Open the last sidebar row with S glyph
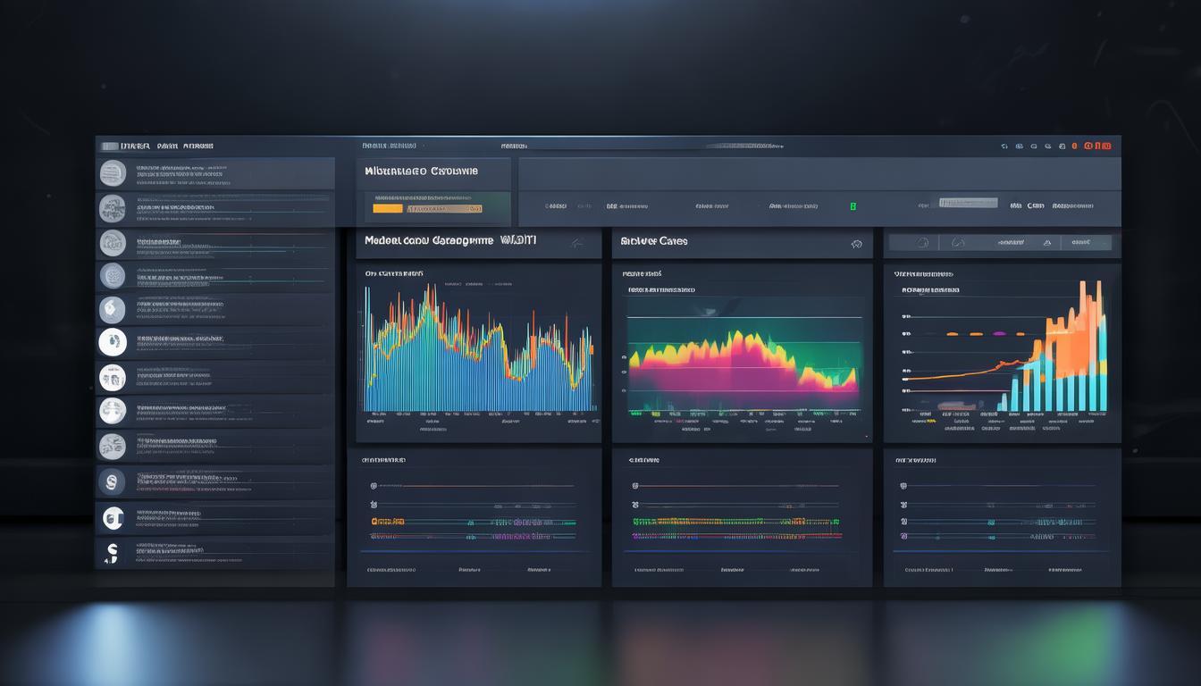This screenshot has height=686, width=1201. pos(214,552)
